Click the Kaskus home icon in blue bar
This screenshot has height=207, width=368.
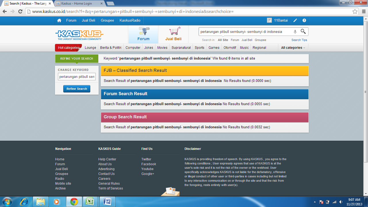tap(59, 20)
